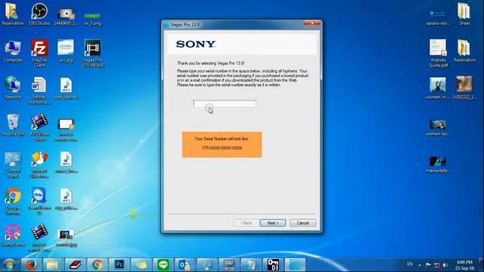Open the volume control in the tray
Image resolution: width=484 pixels, height=272 pixels.
tap(445, 265)
